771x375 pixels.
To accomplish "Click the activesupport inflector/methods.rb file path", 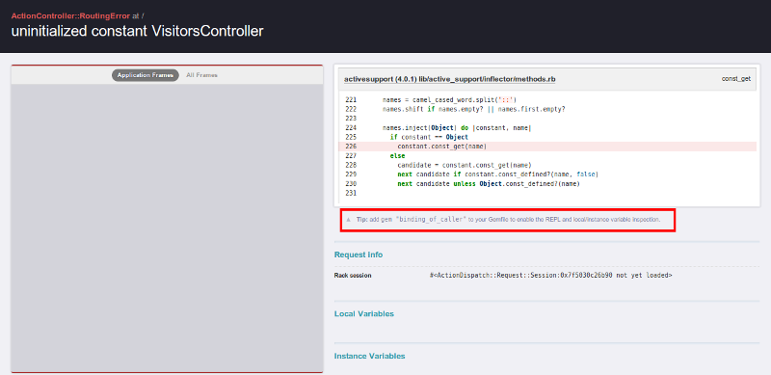I will 449,79.
